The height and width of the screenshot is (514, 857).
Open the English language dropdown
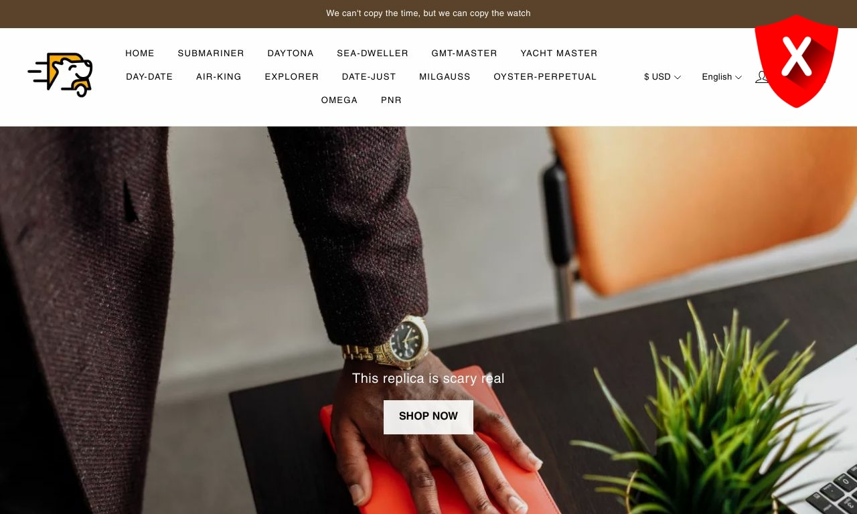click(722, 77)
